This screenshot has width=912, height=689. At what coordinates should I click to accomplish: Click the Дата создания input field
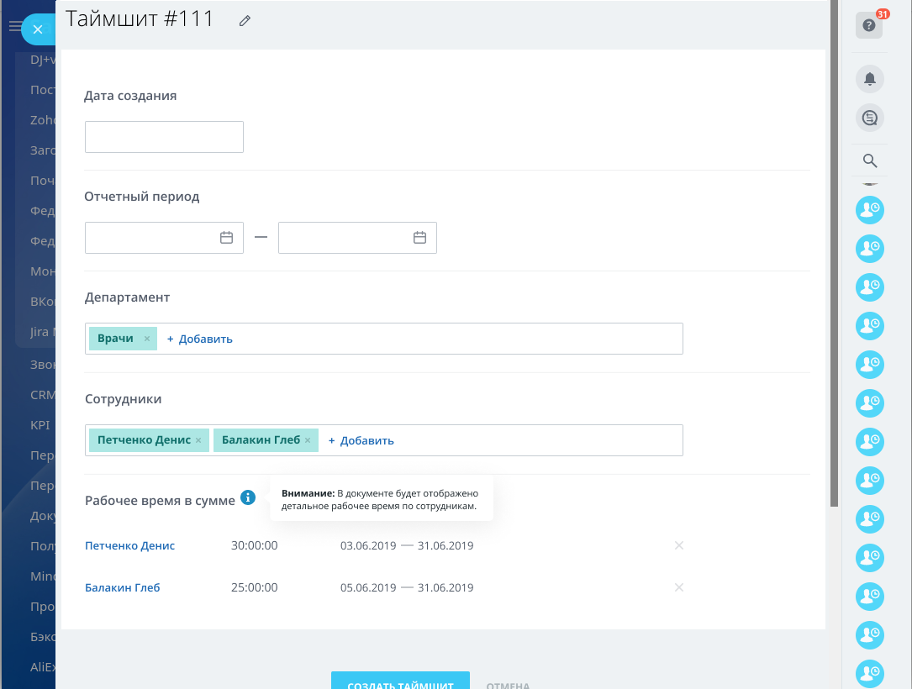tap(164, 137)
